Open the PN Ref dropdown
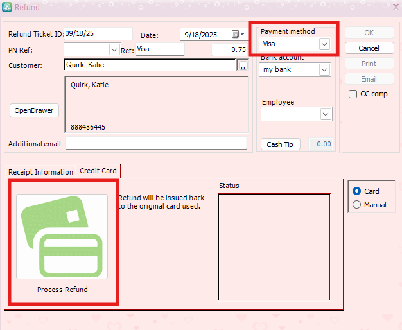Viewport: 402px width, 330px height. click(x=114, y=49)
